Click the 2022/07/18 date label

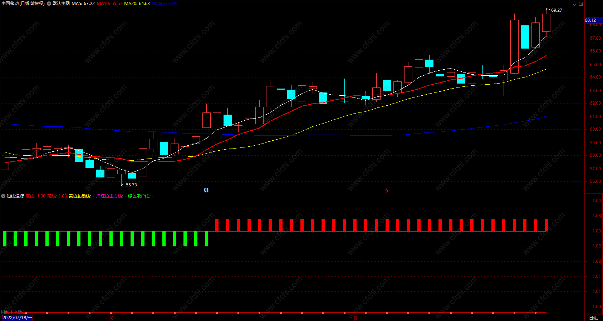(x=17, y=318)
